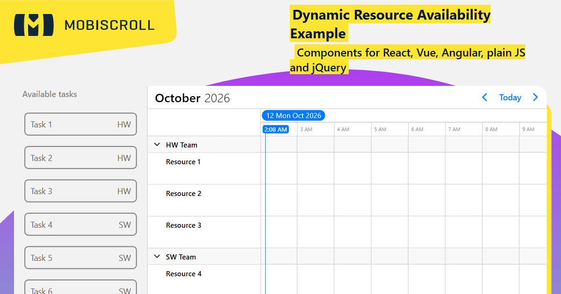Click the Available tasks heading
This screenshot has width=561, height=294.
[50, 94]
